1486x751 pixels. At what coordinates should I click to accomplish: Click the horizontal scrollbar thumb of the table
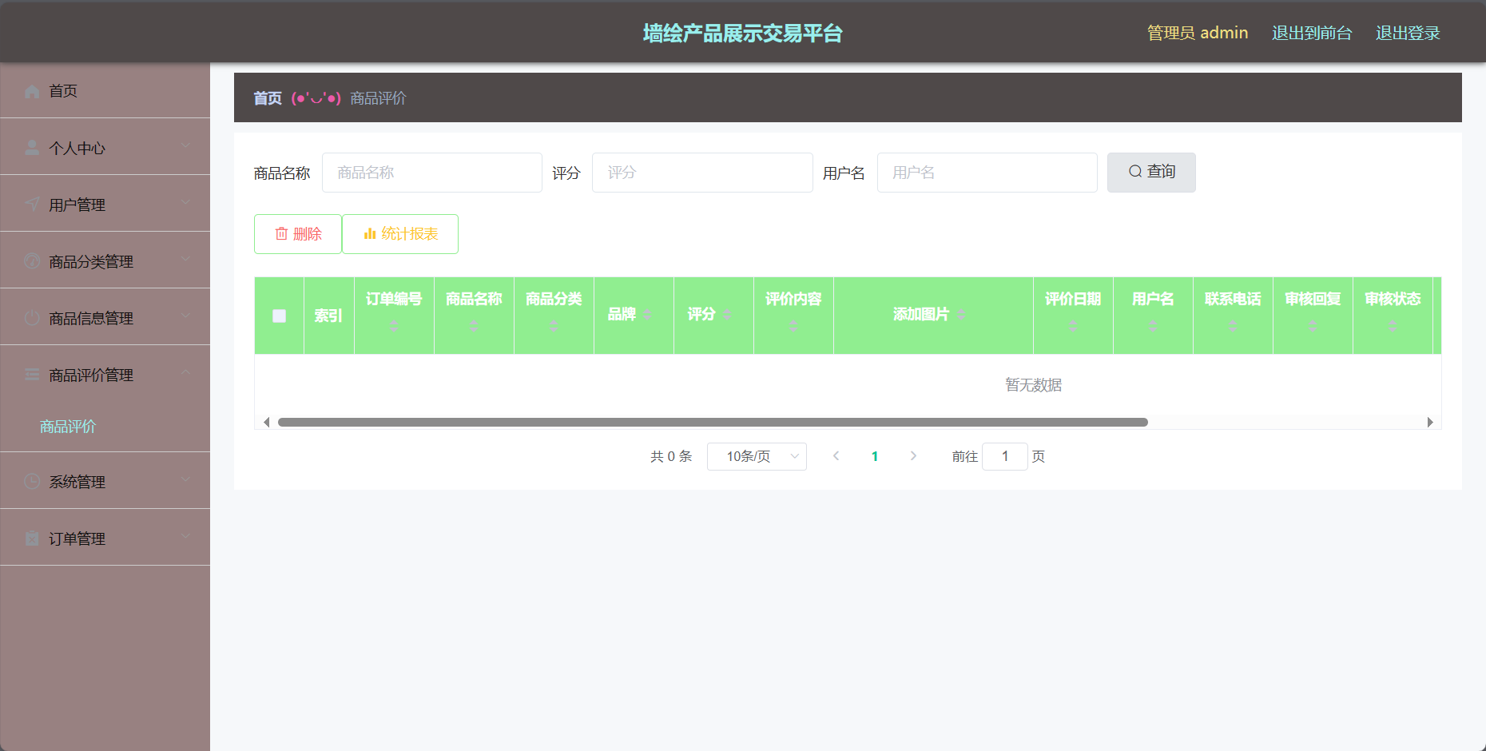713,422
